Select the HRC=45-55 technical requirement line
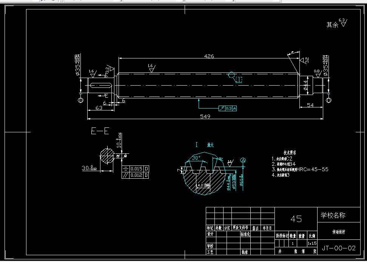This screenshot has height=262, width=367. coord(300,169)
